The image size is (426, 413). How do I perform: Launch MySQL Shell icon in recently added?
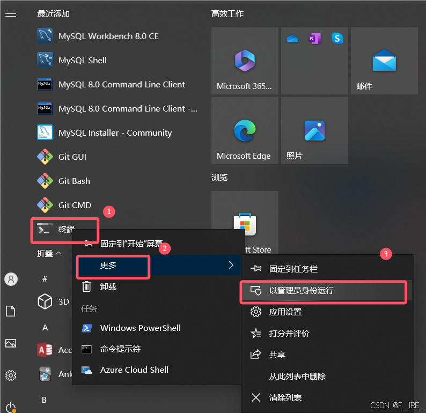point(45,60)
